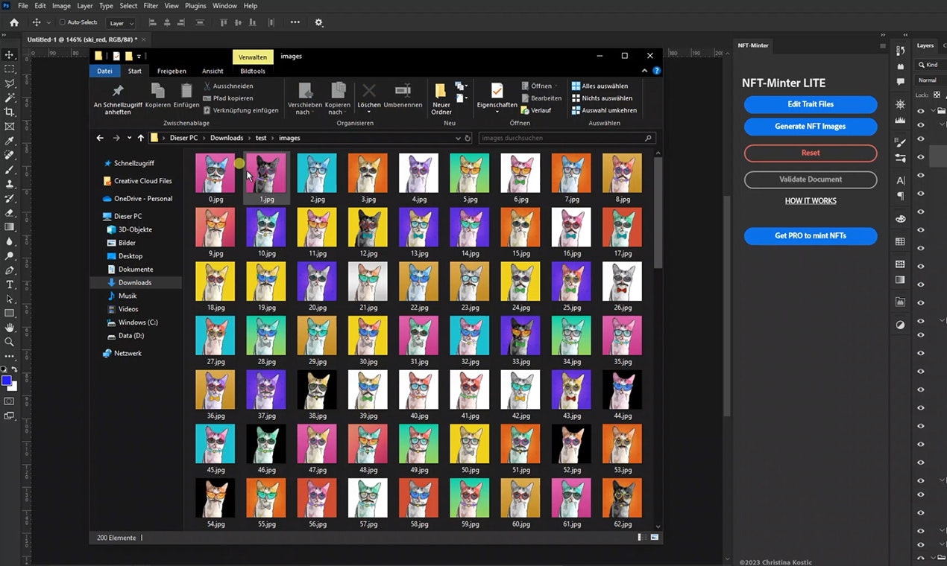The height and width of the screenshot is (566, 947).
Task: Click the blue foreground color swatch
Action: coord(6,381)
